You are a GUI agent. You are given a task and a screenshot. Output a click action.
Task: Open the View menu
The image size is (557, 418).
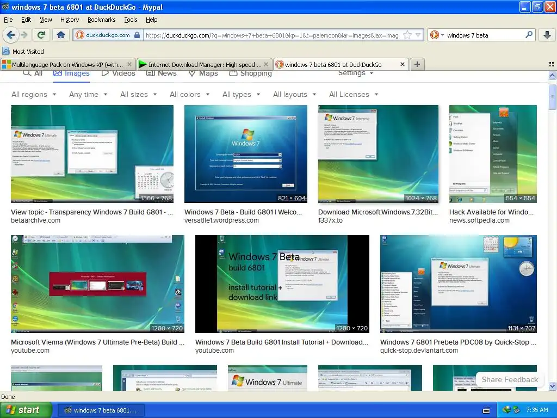point(46,20)
